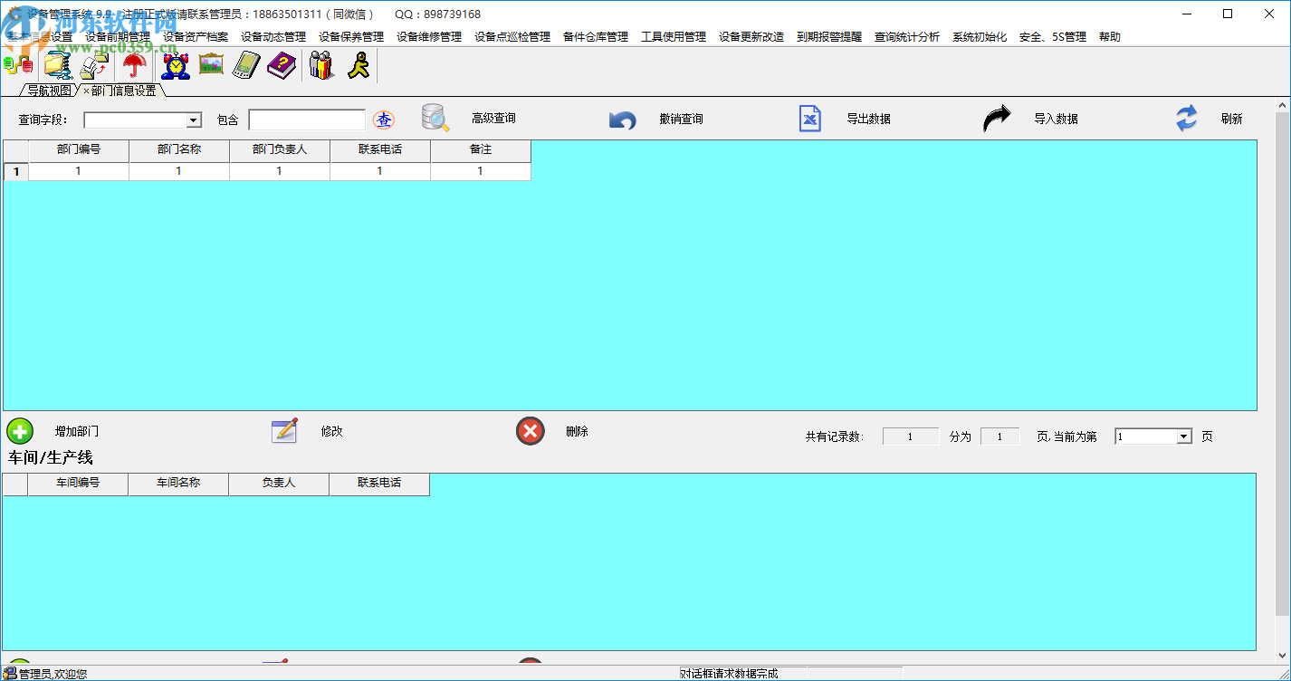This screenshot has width=1291, height=681.
Task: Click the 导出数据 button label
Action: [x=868, y=119]
